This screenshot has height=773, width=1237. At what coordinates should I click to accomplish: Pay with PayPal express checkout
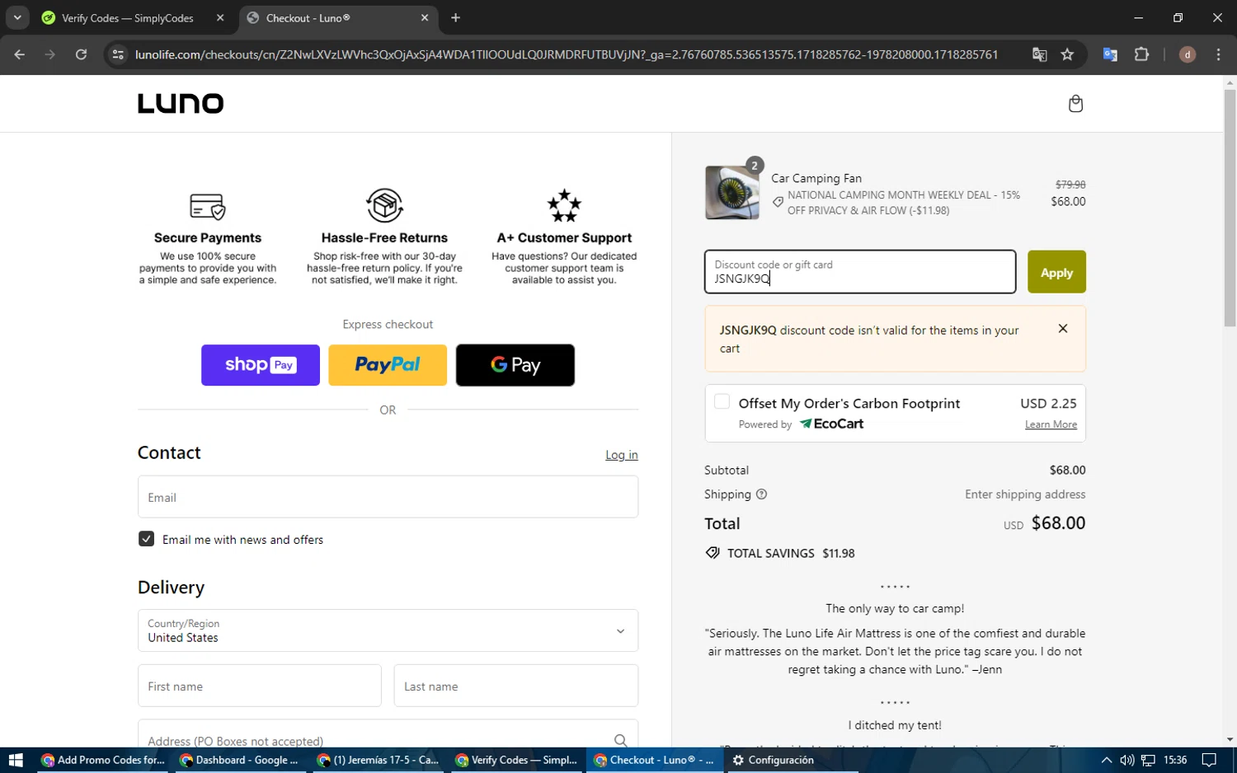tap(388, 365)
